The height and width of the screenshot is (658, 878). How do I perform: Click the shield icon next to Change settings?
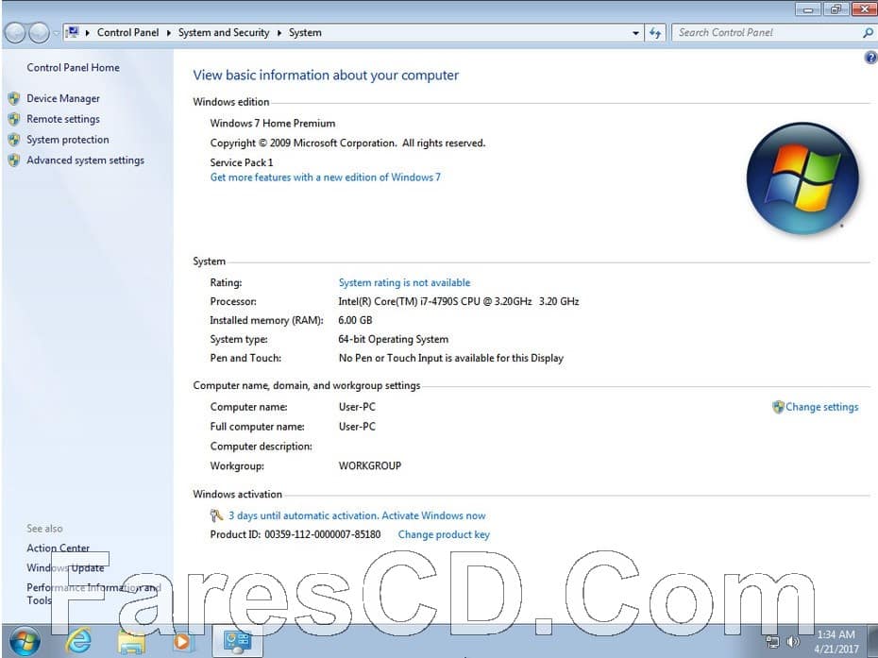click(778, 407)
